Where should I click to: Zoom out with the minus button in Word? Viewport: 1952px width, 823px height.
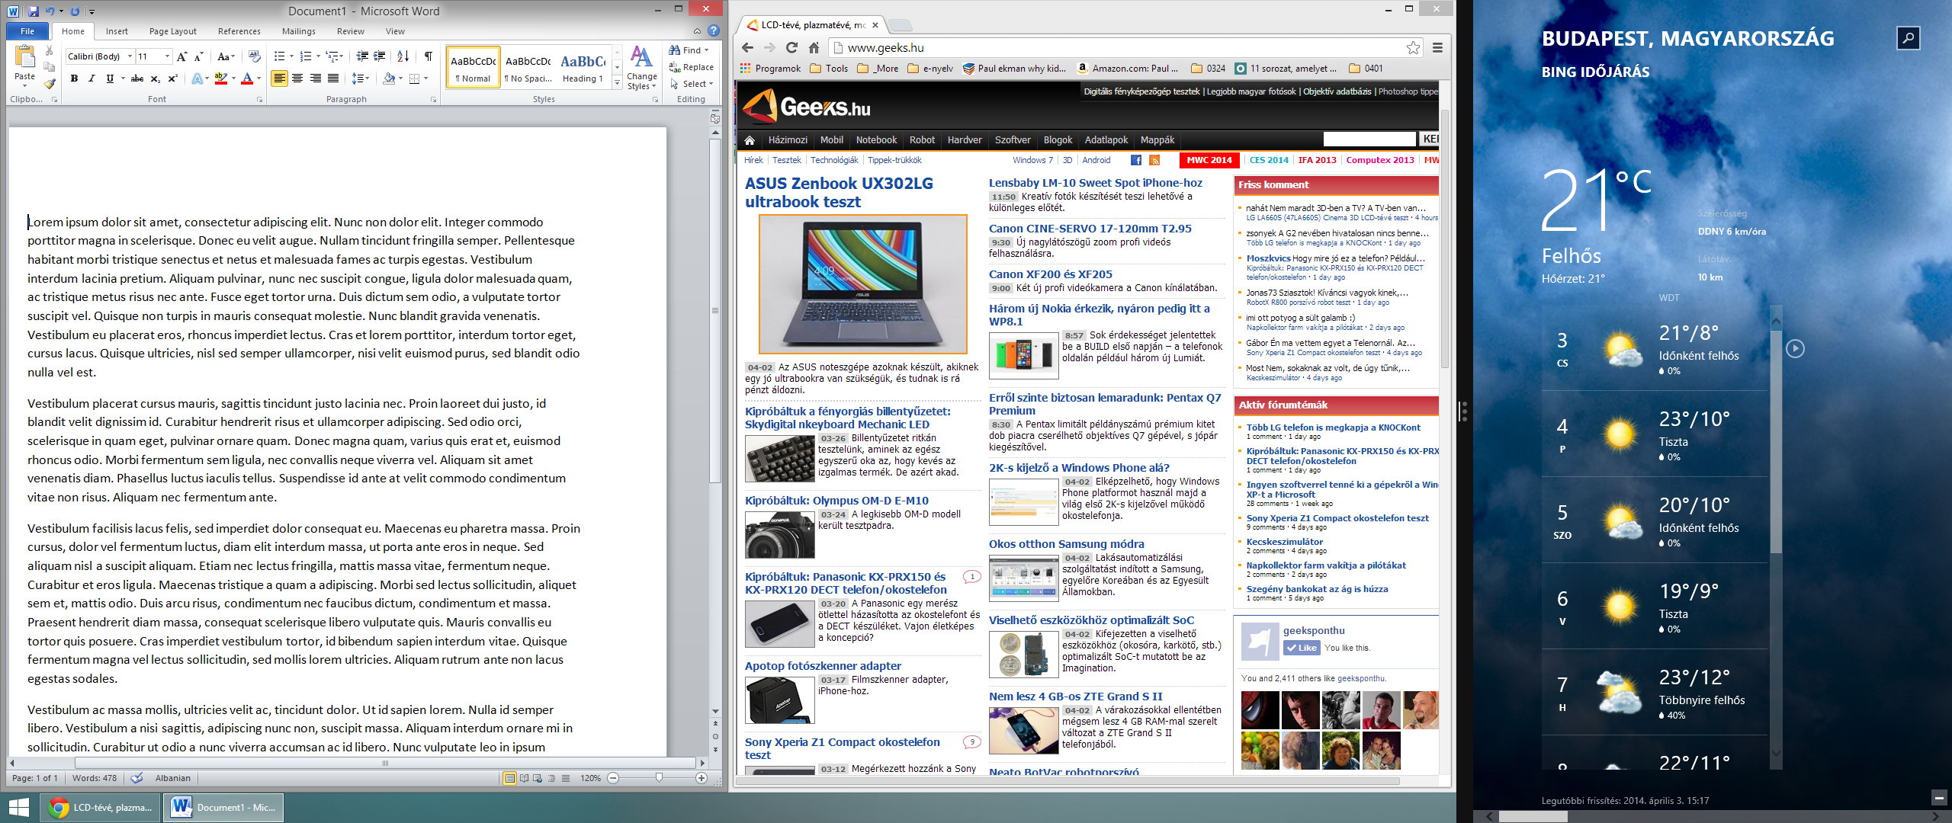click(613, 778)
